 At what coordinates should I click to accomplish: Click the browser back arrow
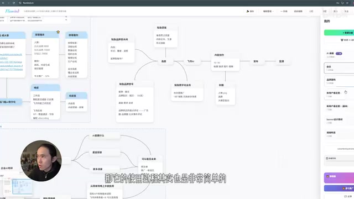pos(3,3)
